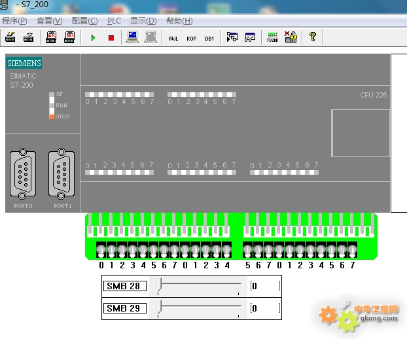This screenshot has height=339, width=407.
Task: Start the PLC with the green RUN arrow
Action: tap(93, 38)
